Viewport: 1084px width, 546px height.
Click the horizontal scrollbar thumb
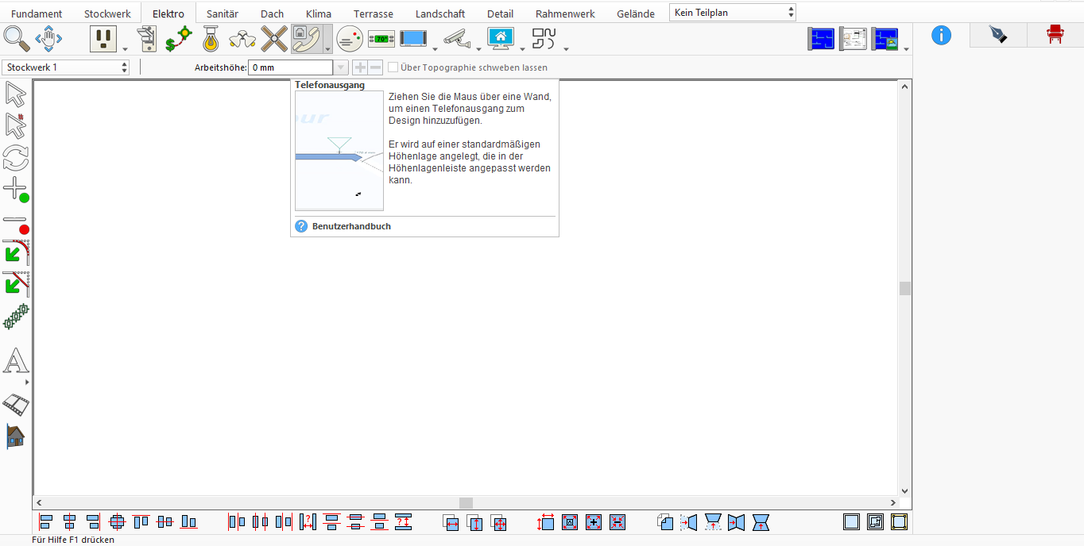(466, 503)
